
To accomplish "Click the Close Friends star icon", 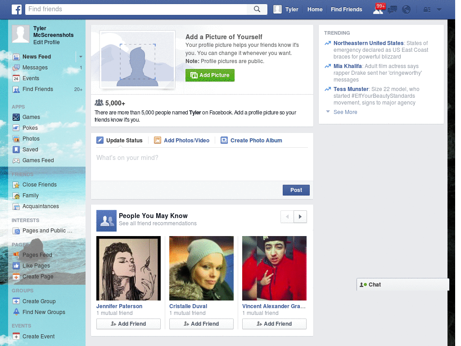I will 16,185.
